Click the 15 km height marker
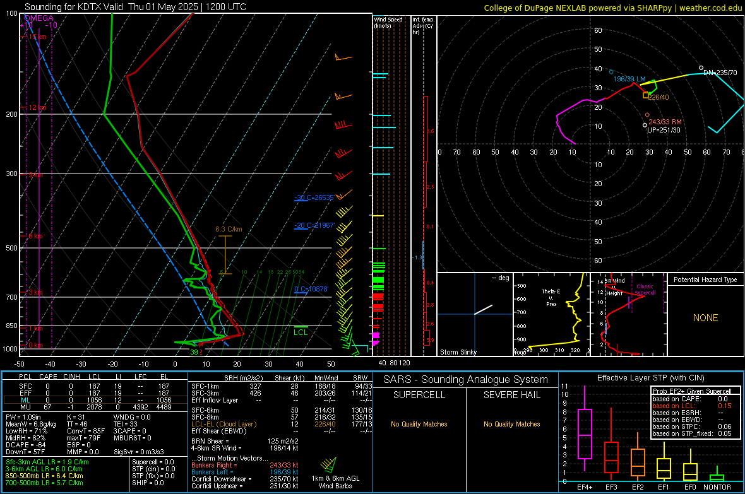 point(36,37)
